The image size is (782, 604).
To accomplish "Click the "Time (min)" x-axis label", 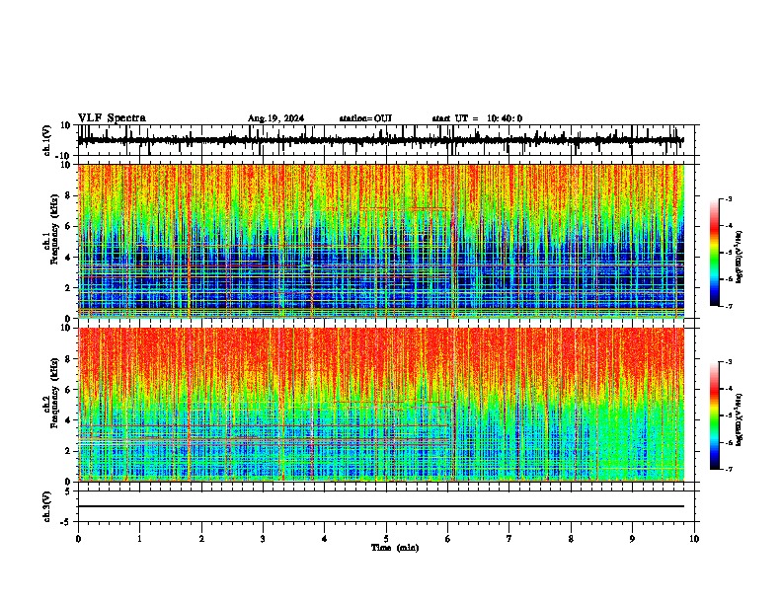I will (x=395, y=548).
